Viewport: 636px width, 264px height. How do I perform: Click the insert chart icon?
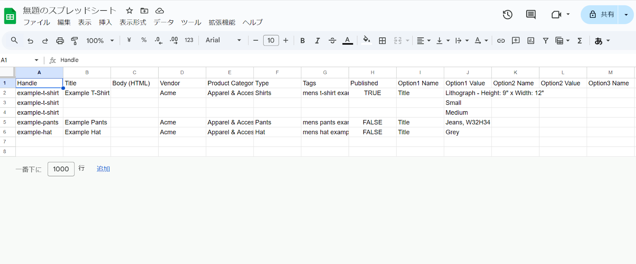(531, 40)
